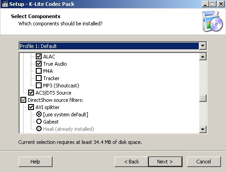Click the disk space requirement text

tap(80, 142)
